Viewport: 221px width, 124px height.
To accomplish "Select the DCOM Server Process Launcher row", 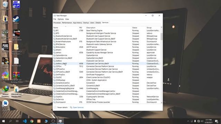I will click(x=107, y=102).
